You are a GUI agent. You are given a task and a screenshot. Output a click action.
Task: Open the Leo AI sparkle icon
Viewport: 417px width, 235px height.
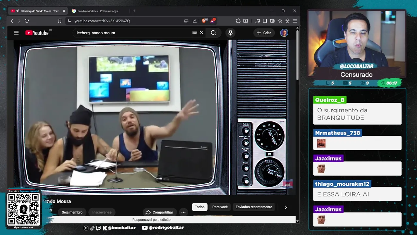[x=280, y=21]
